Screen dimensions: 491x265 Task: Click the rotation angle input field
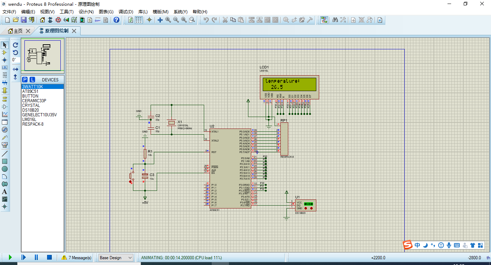click(15, 60)
